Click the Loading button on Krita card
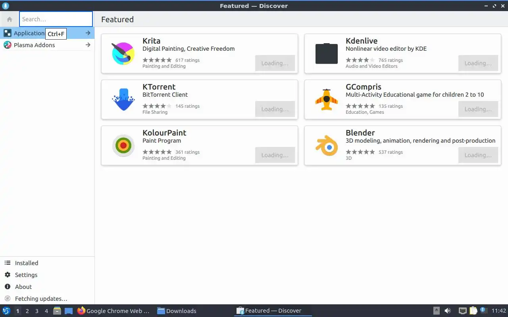Image resolution: width=508 pixels, height=317 pixels. pyautogui.click(x=275, y=63)
